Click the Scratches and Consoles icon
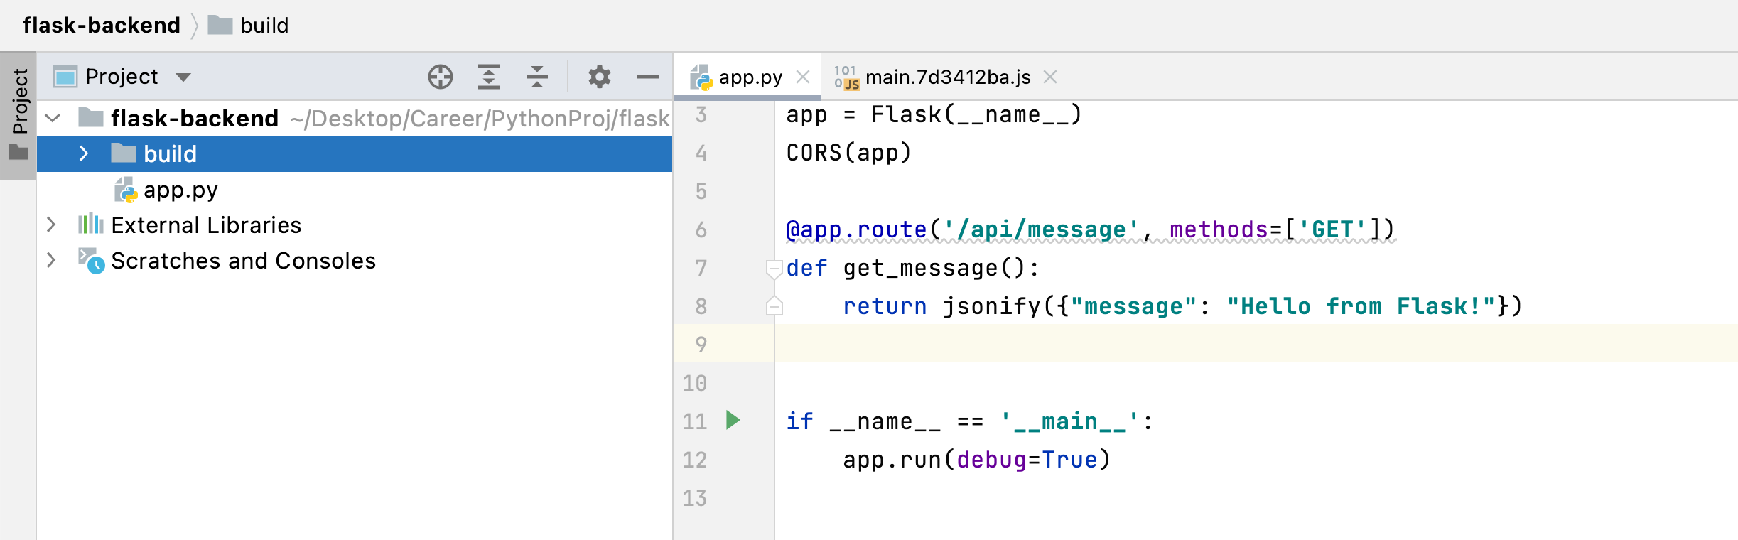 (91, 261)
